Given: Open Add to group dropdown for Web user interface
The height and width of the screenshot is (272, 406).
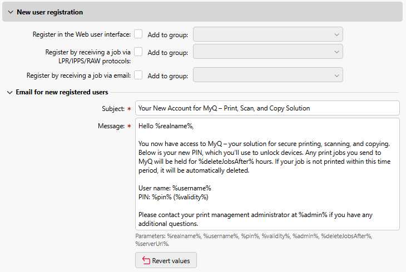Looking at the screenshot, I should coord(268,34).
